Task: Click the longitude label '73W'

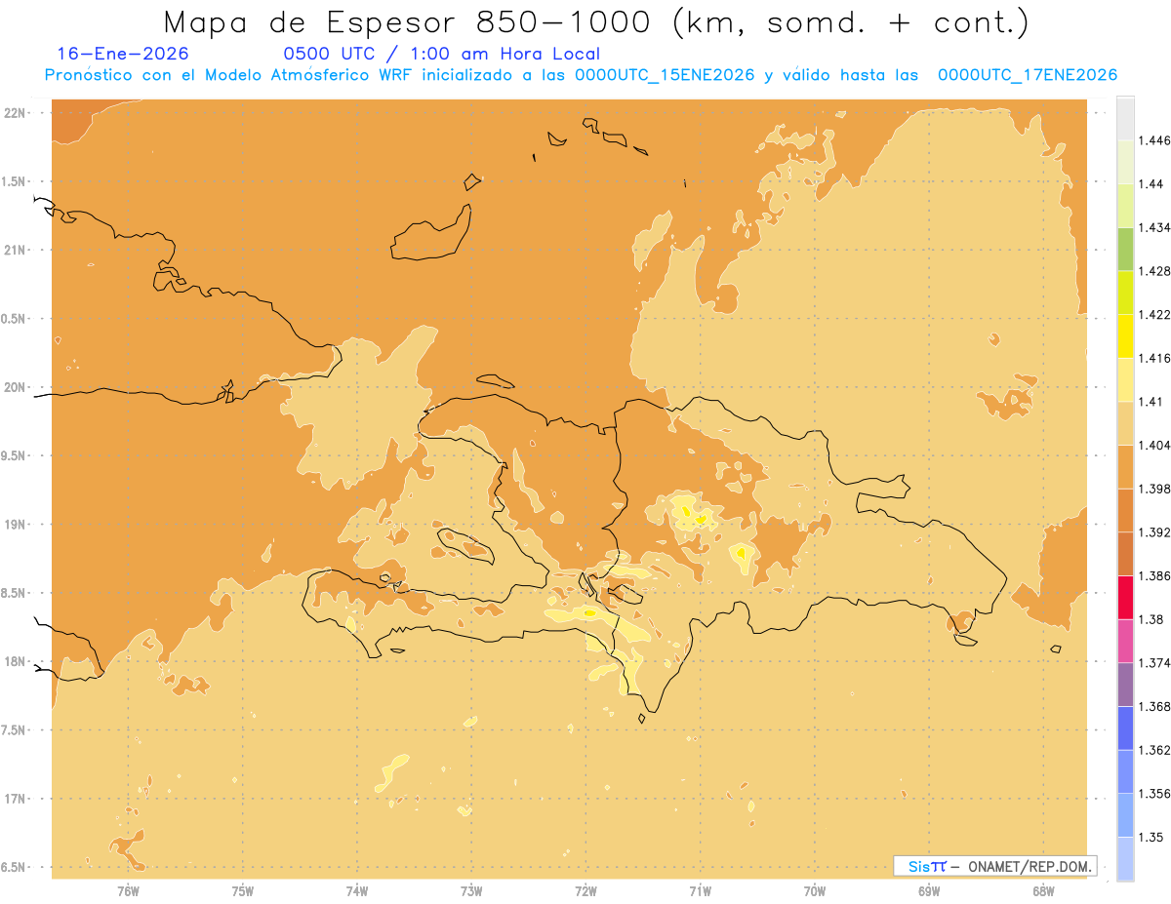Action: click(x=471, y=890)
